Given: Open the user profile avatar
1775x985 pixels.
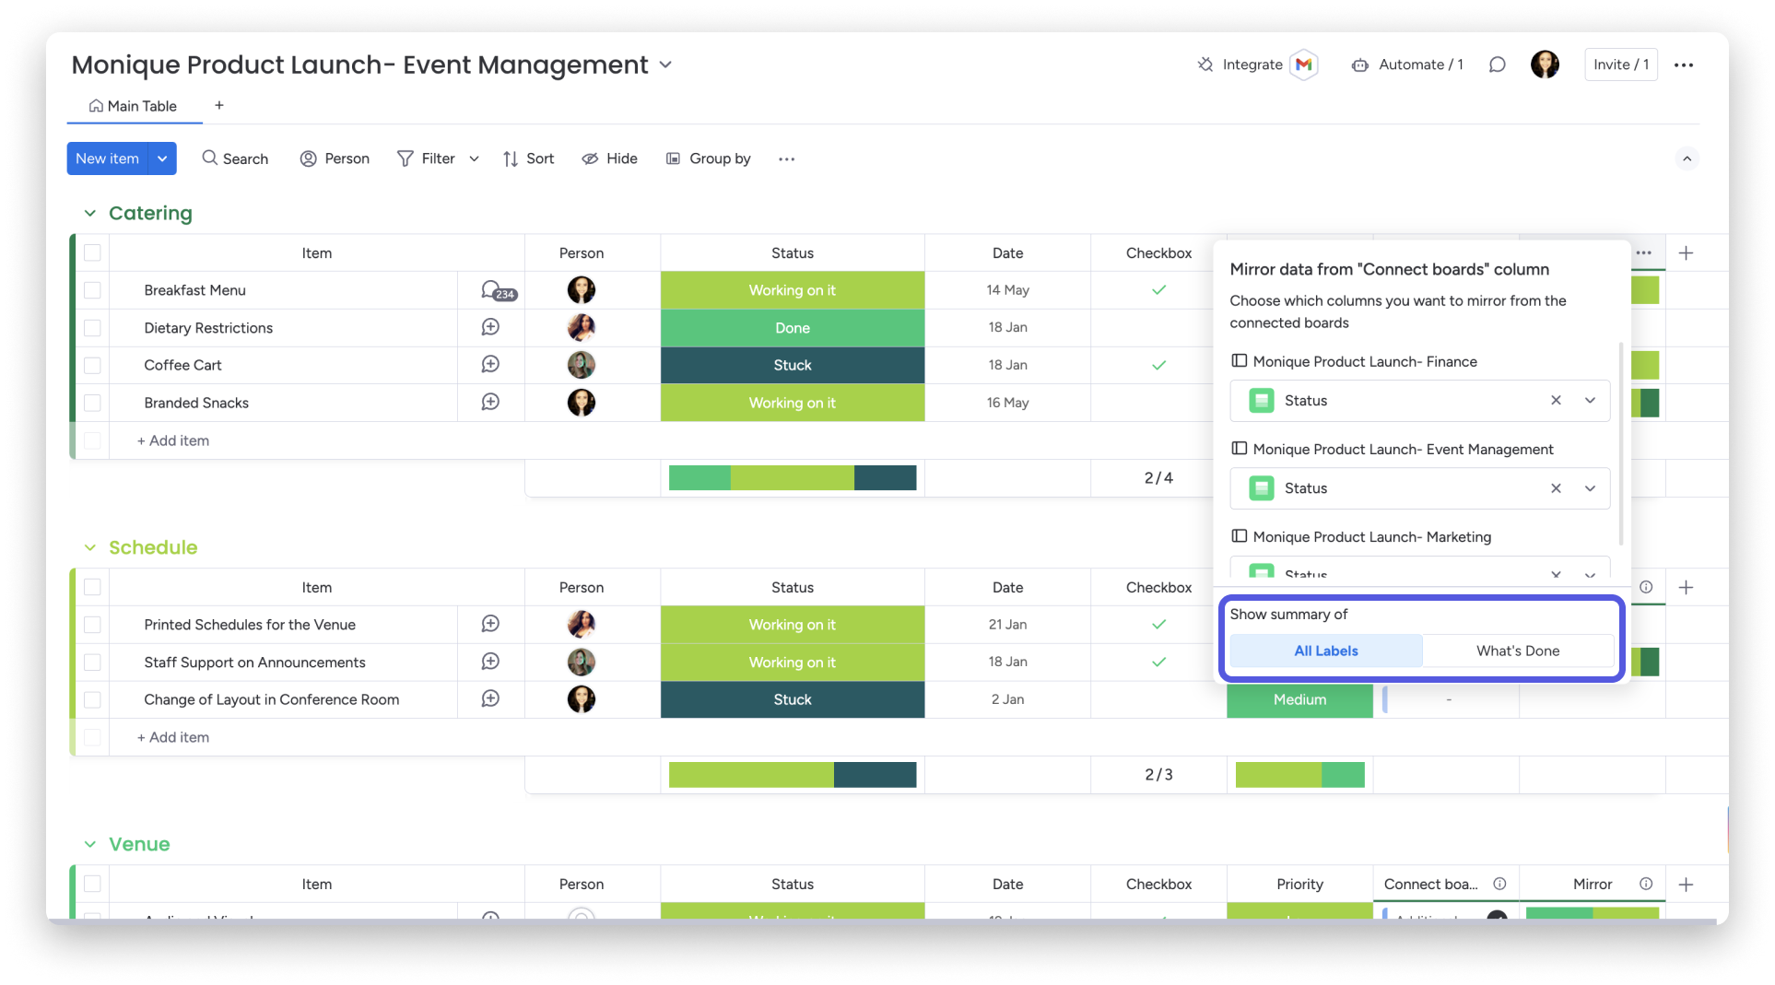Looking at the screenshot, I should pyautogui.click(x=1545, y=64).
